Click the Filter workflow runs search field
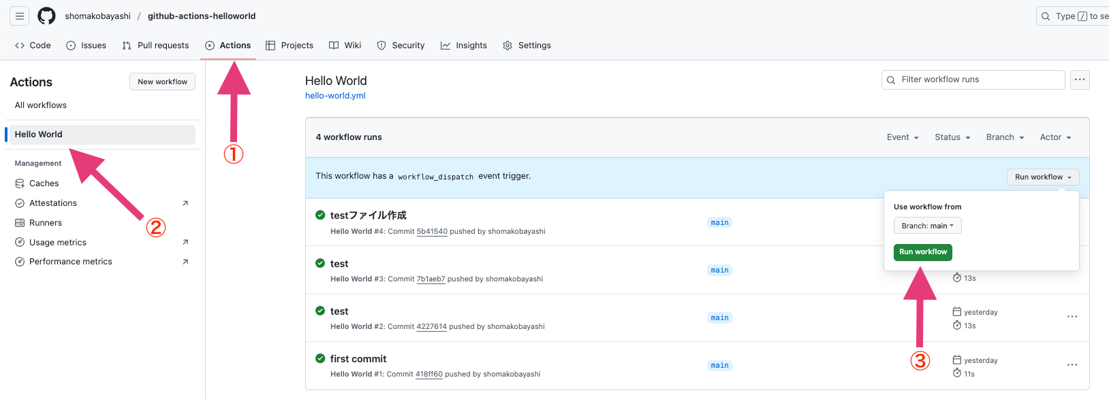This screenshot has height=399, width=1109. coord(973,80)
